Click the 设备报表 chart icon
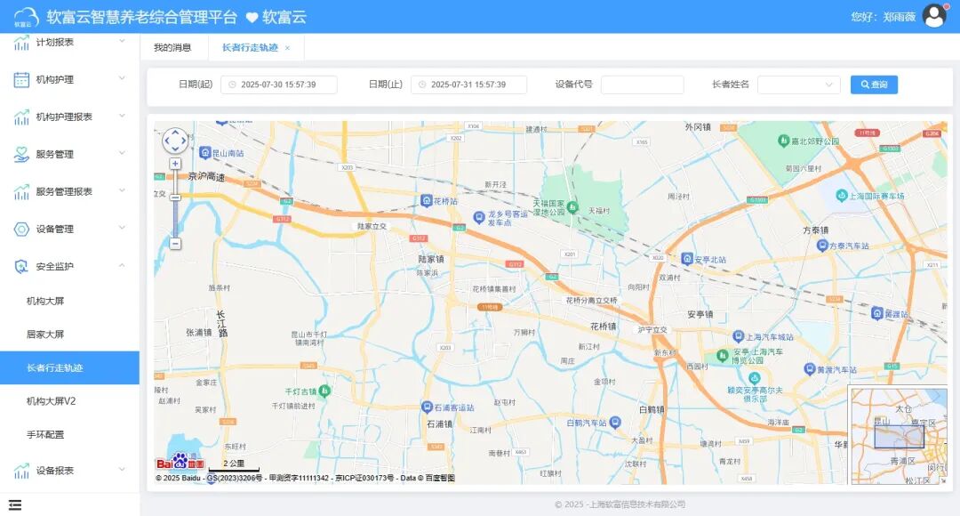960x516 pixels. click(20, 470)
